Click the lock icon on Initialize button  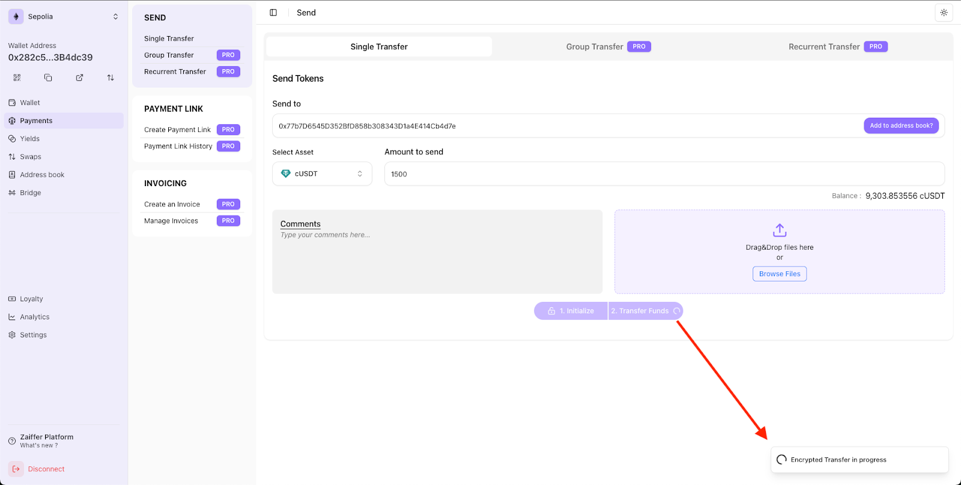pyautogui.click(x=551, y=311)
